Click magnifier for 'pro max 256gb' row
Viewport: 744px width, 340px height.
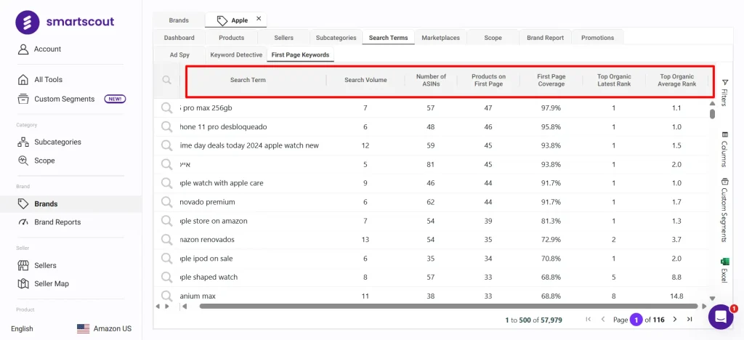[166, 108]
